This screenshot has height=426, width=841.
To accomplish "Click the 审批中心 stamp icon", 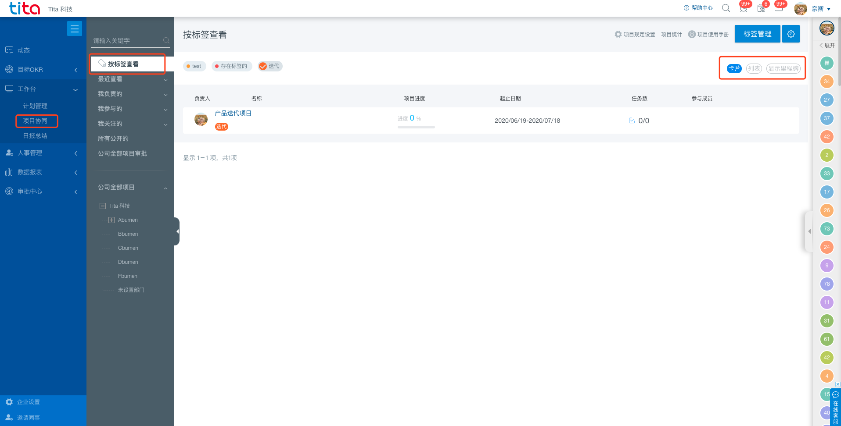I will pos(9,192).
